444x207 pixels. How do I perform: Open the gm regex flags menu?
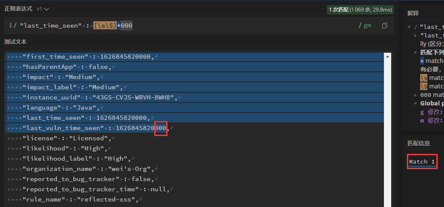pos(367,26)
